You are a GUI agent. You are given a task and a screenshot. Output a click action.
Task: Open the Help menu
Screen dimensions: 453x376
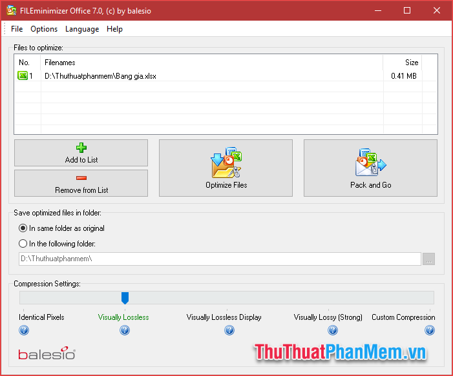[114, 29]
